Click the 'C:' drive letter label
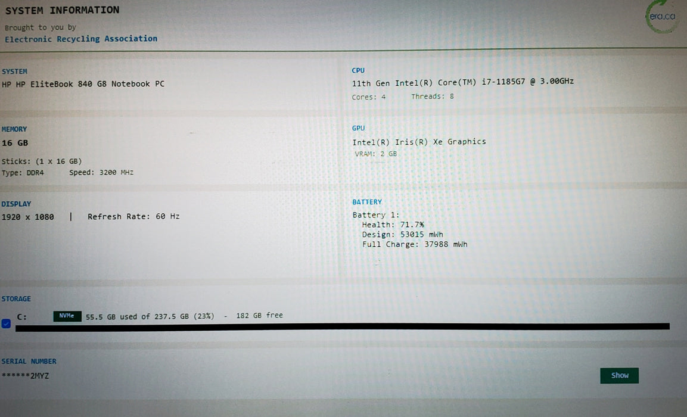Screen dimensions: 687x417 (22, 317)
